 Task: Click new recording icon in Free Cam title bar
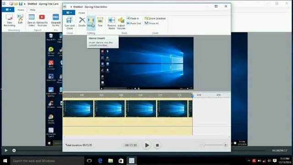tap(11, 4)
